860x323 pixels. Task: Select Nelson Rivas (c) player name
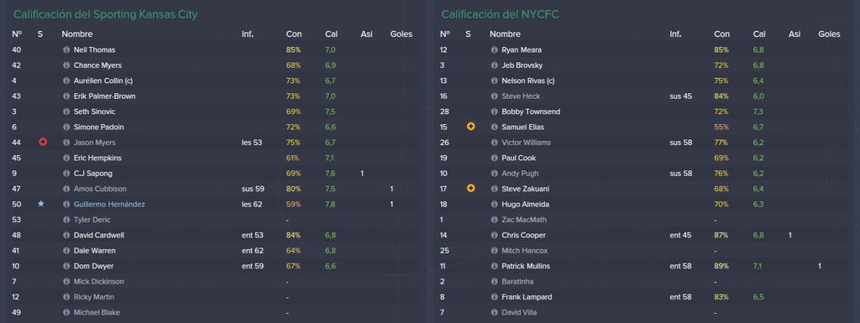coord(528,81)
